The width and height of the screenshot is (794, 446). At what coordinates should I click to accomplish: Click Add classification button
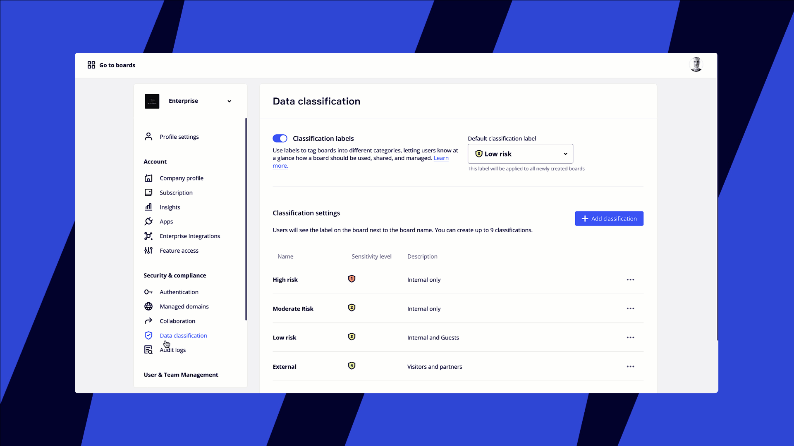click(x=609, y=218)
